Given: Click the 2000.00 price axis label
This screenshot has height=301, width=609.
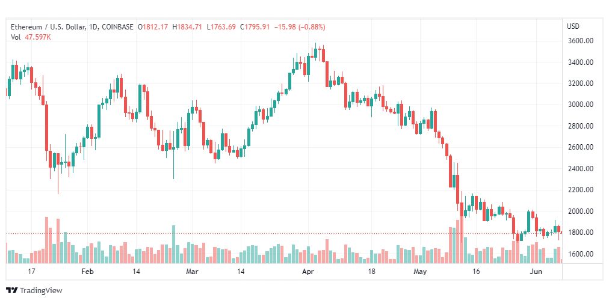Looking at the screenshot, I should point(582,211).
